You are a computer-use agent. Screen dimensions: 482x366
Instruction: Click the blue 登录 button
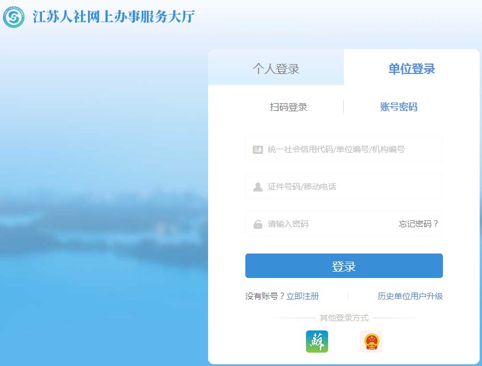pyautogui.click(x=344, y=266)
